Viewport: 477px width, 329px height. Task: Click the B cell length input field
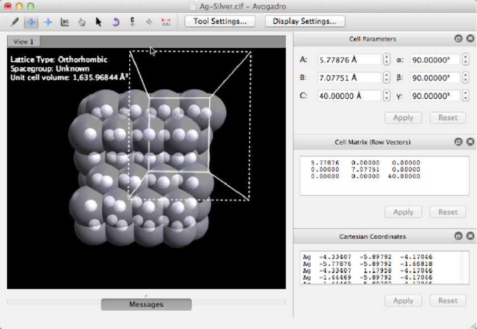point(349,78)
